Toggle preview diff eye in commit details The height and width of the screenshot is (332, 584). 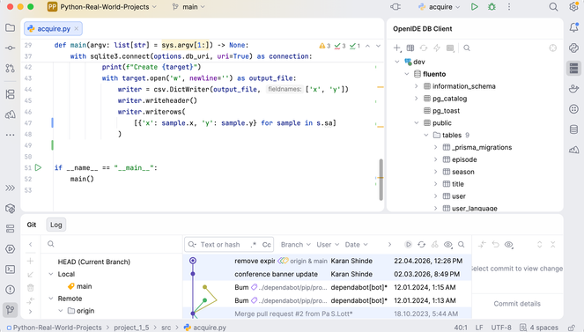click(x=509, y=245)
